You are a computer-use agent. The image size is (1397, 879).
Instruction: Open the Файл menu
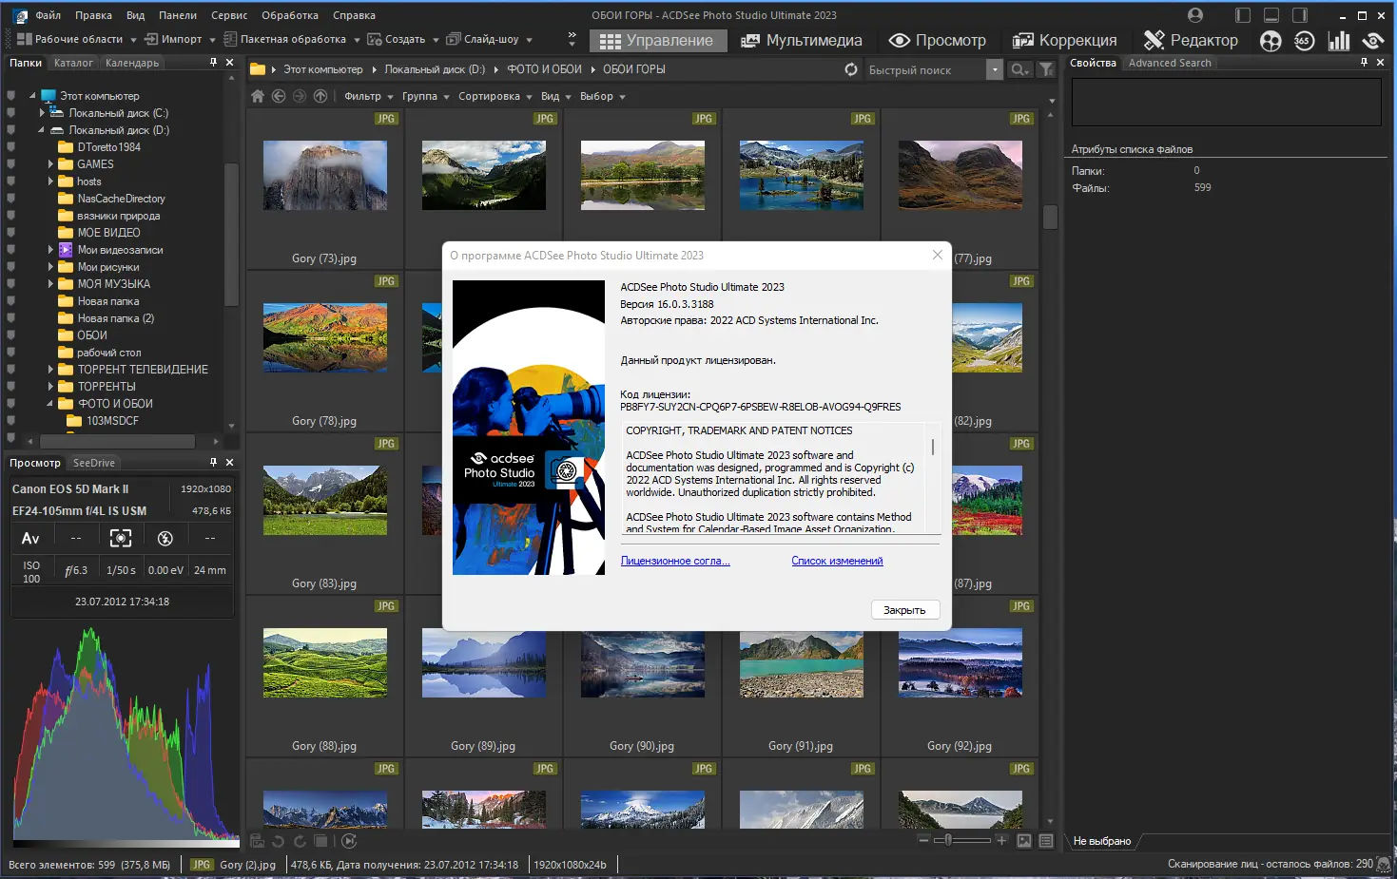click(48, 15)
